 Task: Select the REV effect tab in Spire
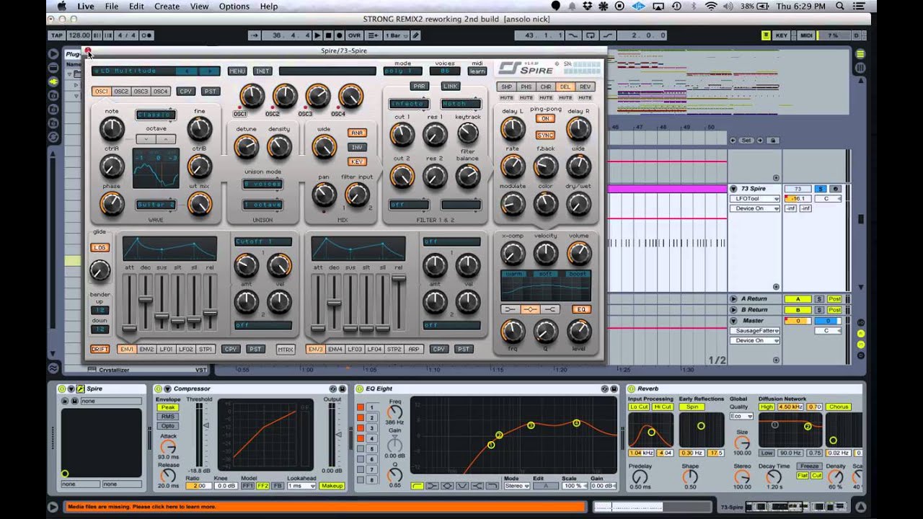(x=585, y=87)
